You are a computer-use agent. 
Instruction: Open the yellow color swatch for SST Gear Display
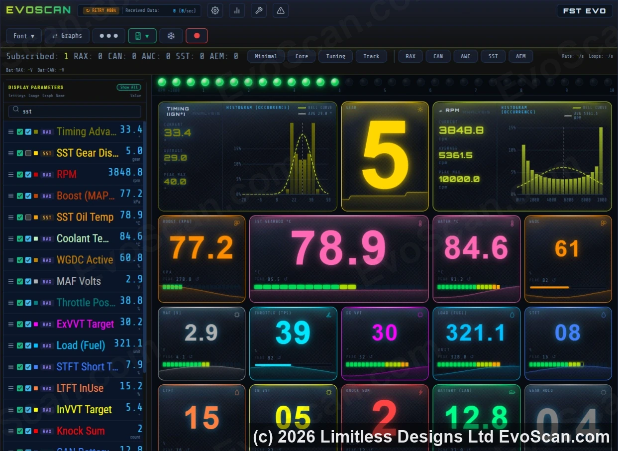pyautogui.click(x=36, y=153)
